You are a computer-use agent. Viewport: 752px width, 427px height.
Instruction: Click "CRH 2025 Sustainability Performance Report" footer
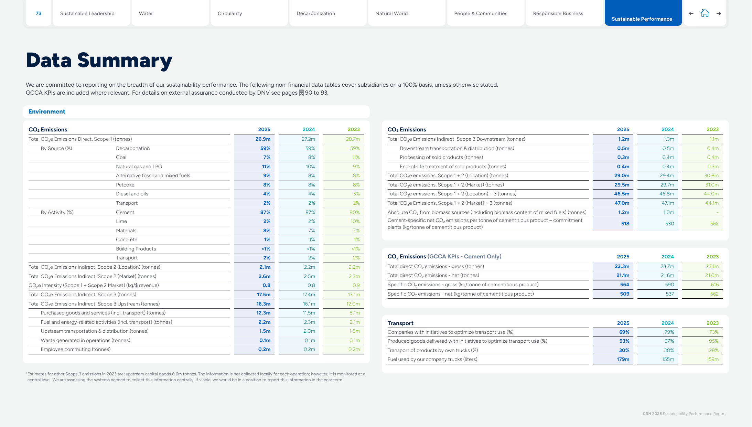(684, 414)
